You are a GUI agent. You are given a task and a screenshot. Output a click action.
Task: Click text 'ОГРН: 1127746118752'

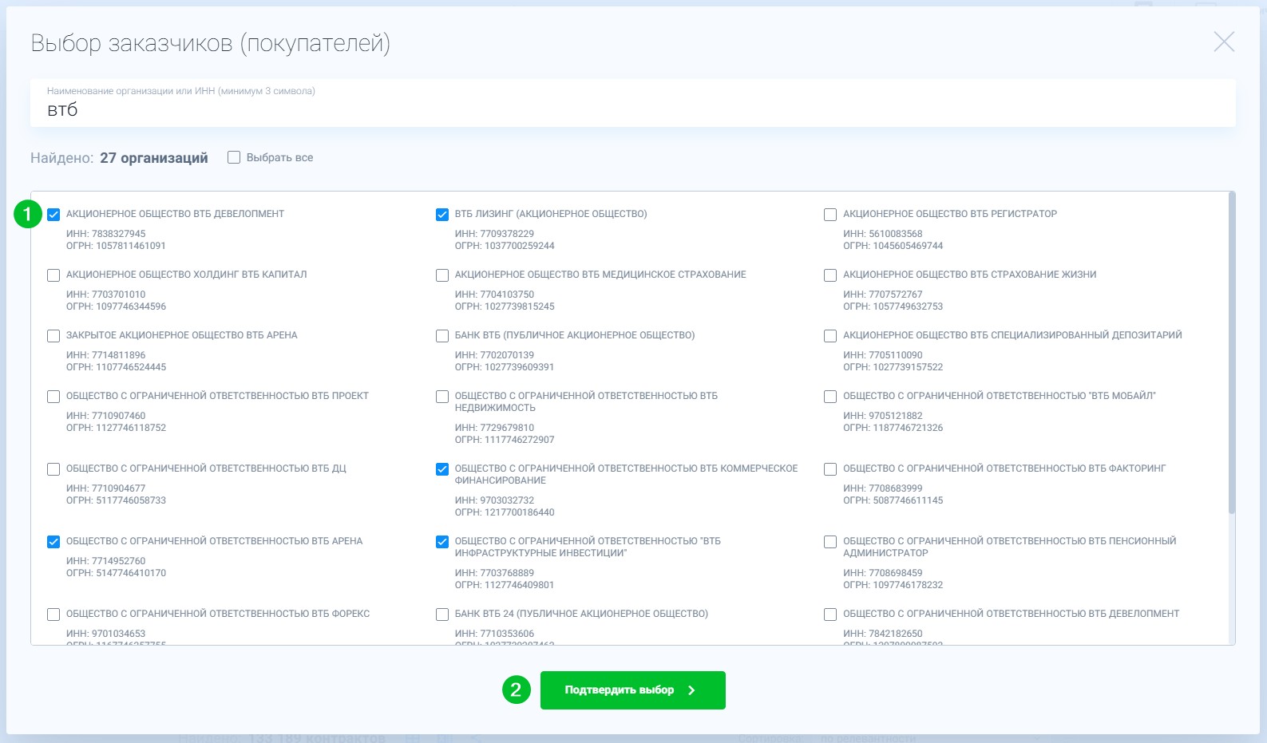[x=117, y=428]
